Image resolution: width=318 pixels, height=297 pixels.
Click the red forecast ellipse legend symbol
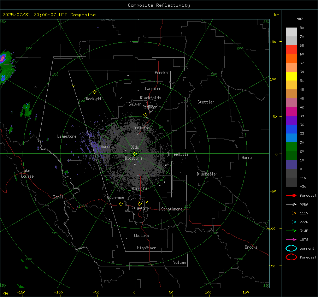click(x=291, y=257)
